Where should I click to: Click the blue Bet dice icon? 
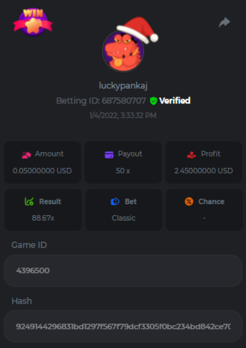click(115, 201)
